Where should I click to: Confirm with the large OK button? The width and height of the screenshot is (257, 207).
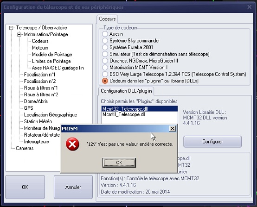(25, 187)
